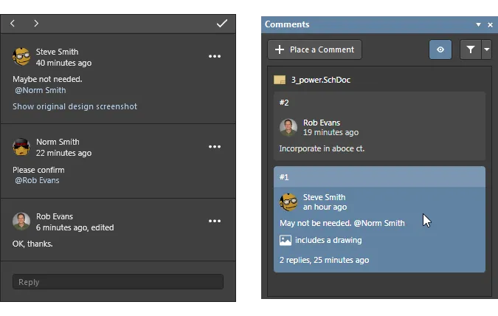Click 'Please confirm' reply text

(x=38, y=170)
